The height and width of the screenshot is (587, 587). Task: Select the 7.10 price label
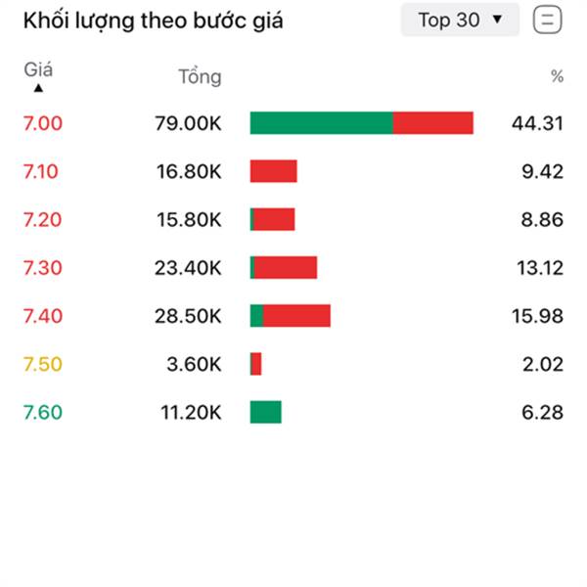[x=41, y=172]
